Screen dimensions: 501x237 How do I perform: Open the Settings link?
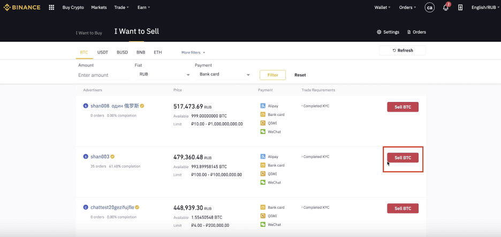(x=388, y=32)
